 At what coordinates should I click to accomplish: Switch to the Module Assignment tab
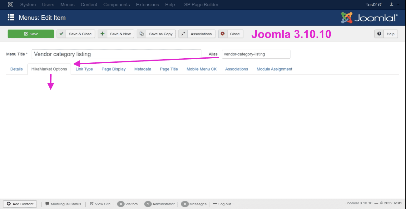[x=275, y=69]
